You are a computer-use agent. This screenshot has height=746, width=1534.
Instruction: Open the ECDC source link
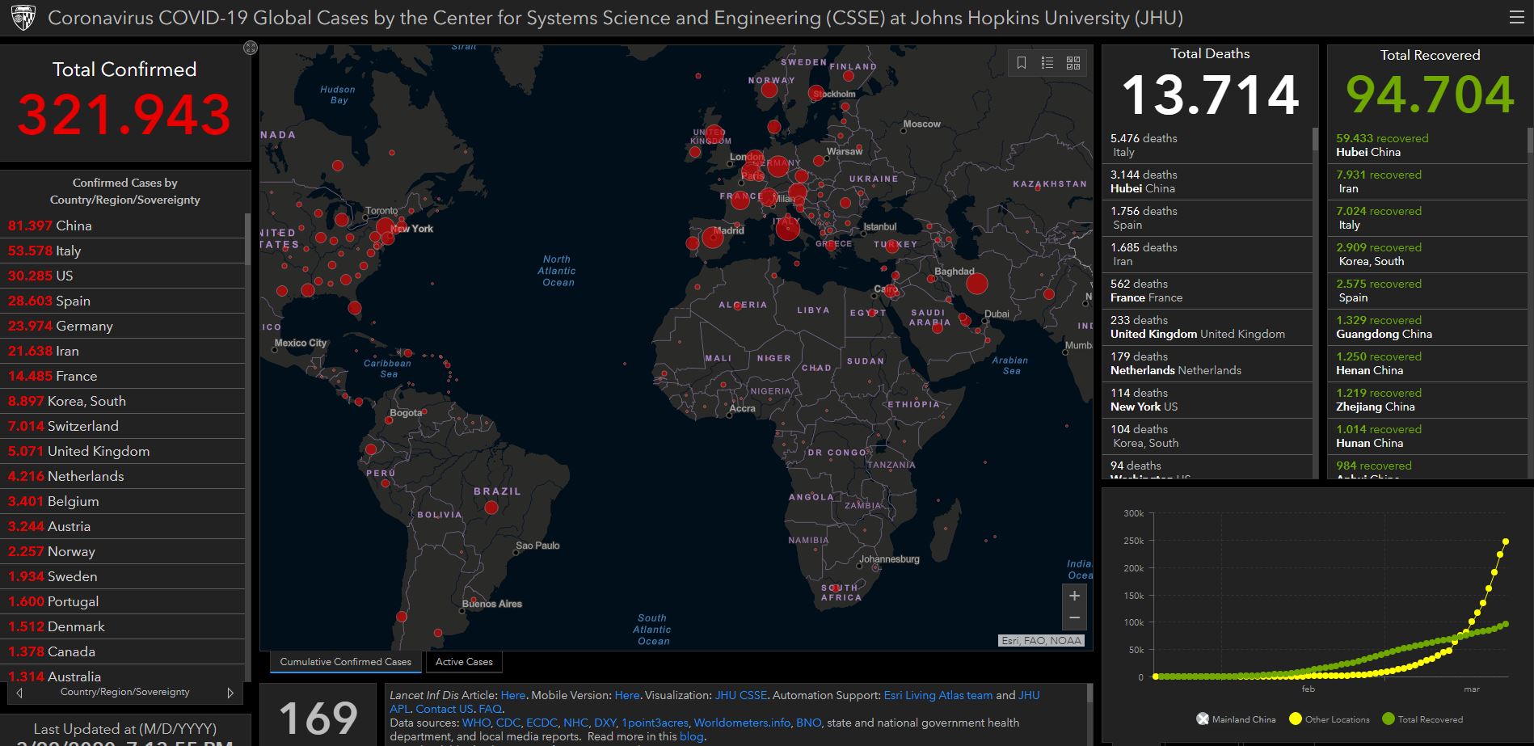point(542,723)
